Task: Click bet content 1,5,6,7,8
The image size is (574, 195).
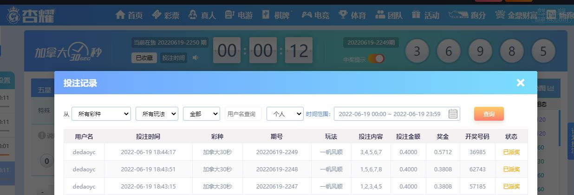Action: pos(371,169)
